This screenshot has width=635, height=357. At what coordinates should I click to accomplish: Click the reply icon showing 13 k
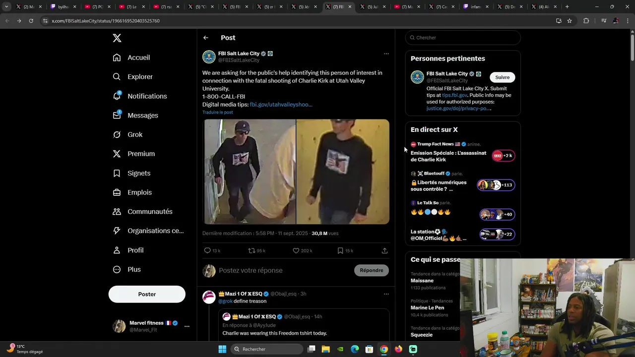[207, 251]
